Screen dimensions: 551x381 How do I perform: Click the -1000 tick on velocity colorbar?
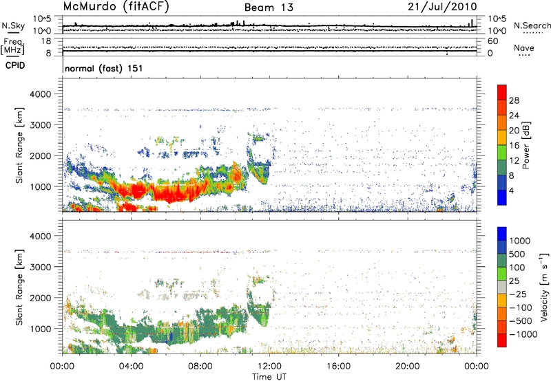(523, 334)
